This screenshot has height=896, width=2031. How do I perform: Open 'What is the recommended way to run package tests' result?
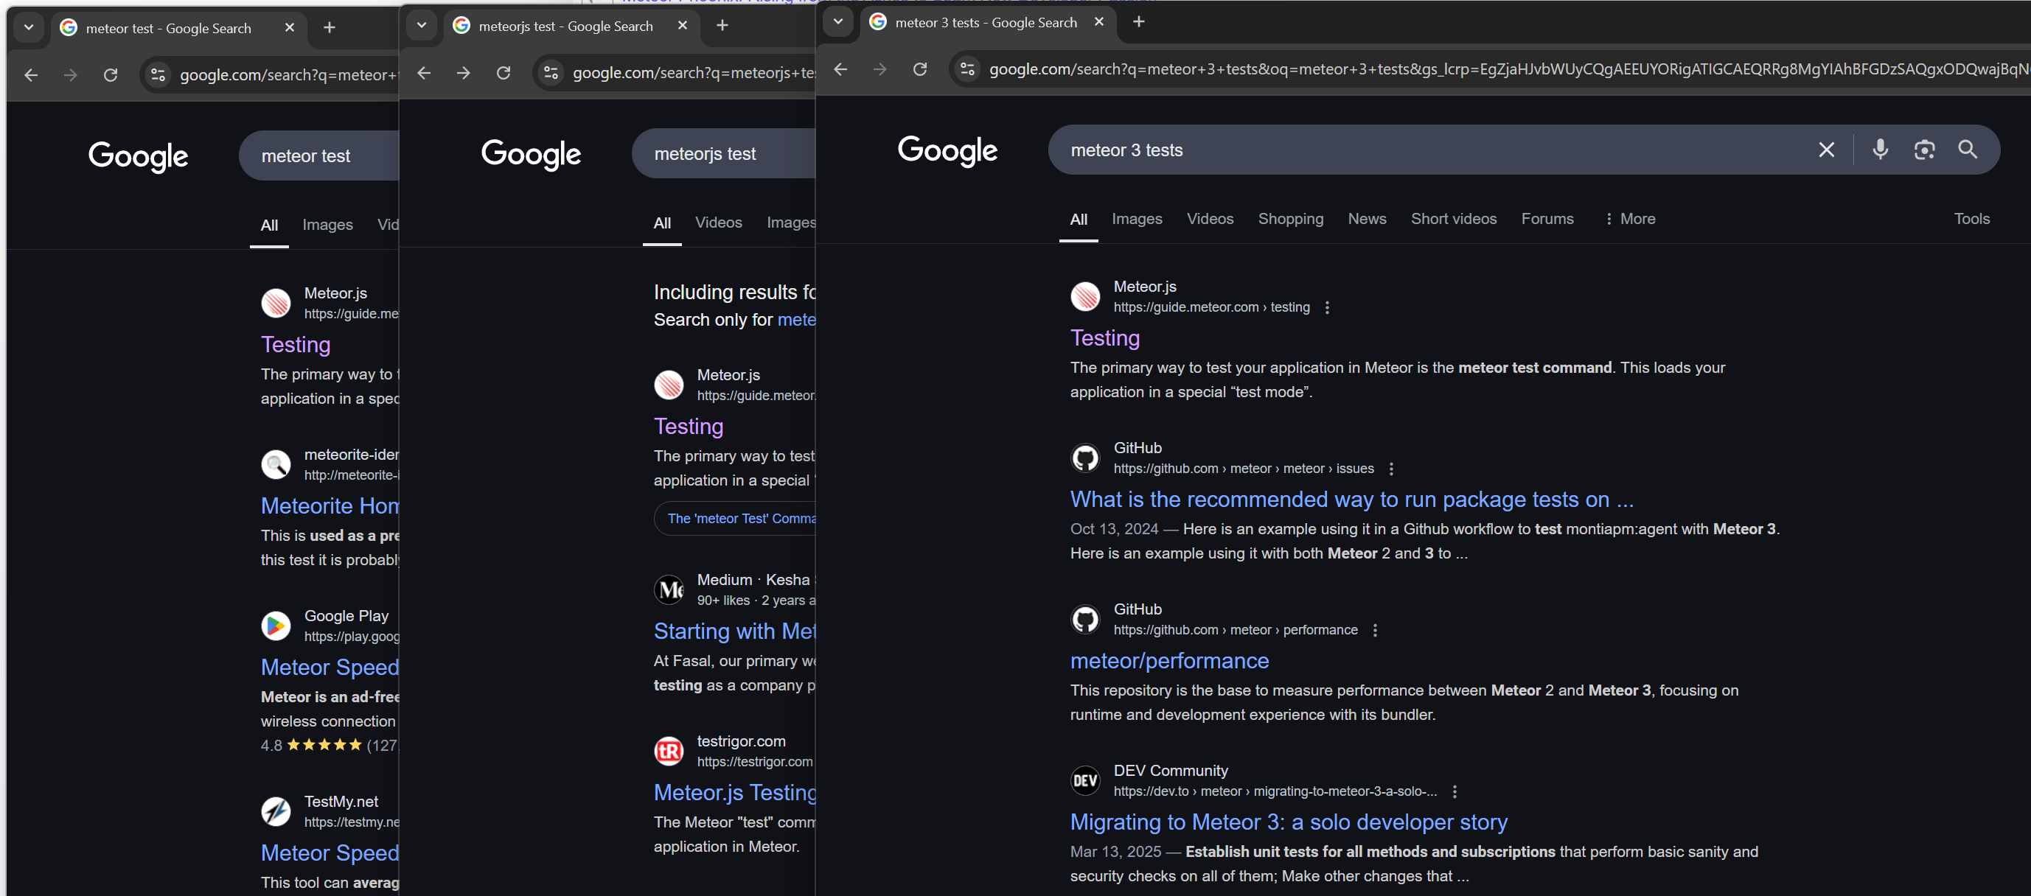(x=1351, y=500)
